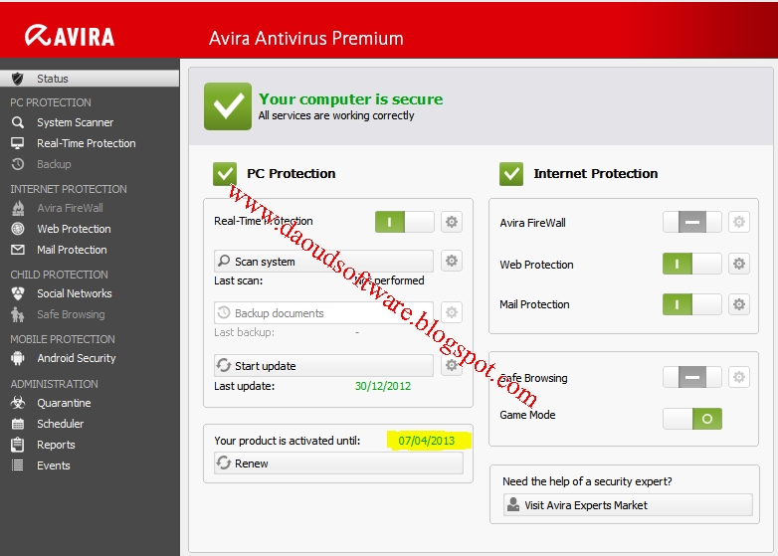Click the Social Networks shield icon
This screenshot has width=778, height=556.
(x=18, y=293)
